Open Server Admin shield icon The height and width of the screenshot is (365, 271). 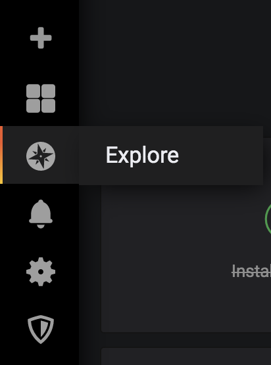(41, 330)
